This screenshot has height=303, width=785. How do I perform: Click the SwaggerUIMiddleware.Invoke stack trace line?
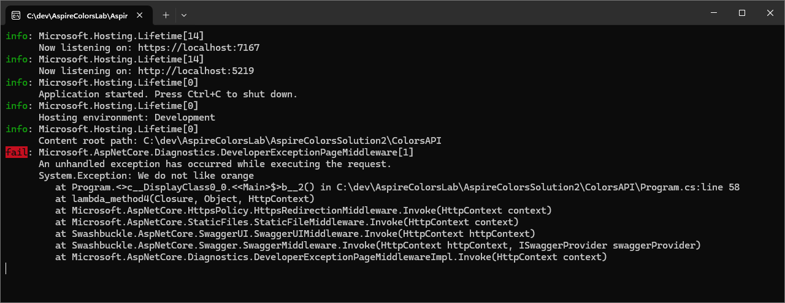point(294,234)
